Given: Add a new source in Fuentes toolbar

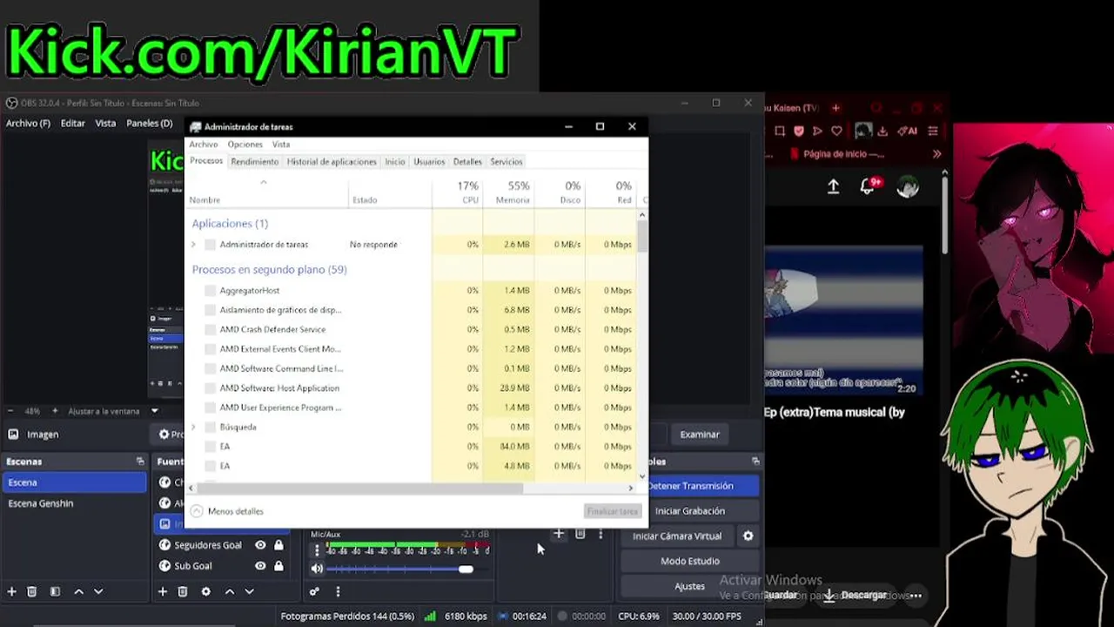Looking at the screenshot, I should [x=162, y=591].
